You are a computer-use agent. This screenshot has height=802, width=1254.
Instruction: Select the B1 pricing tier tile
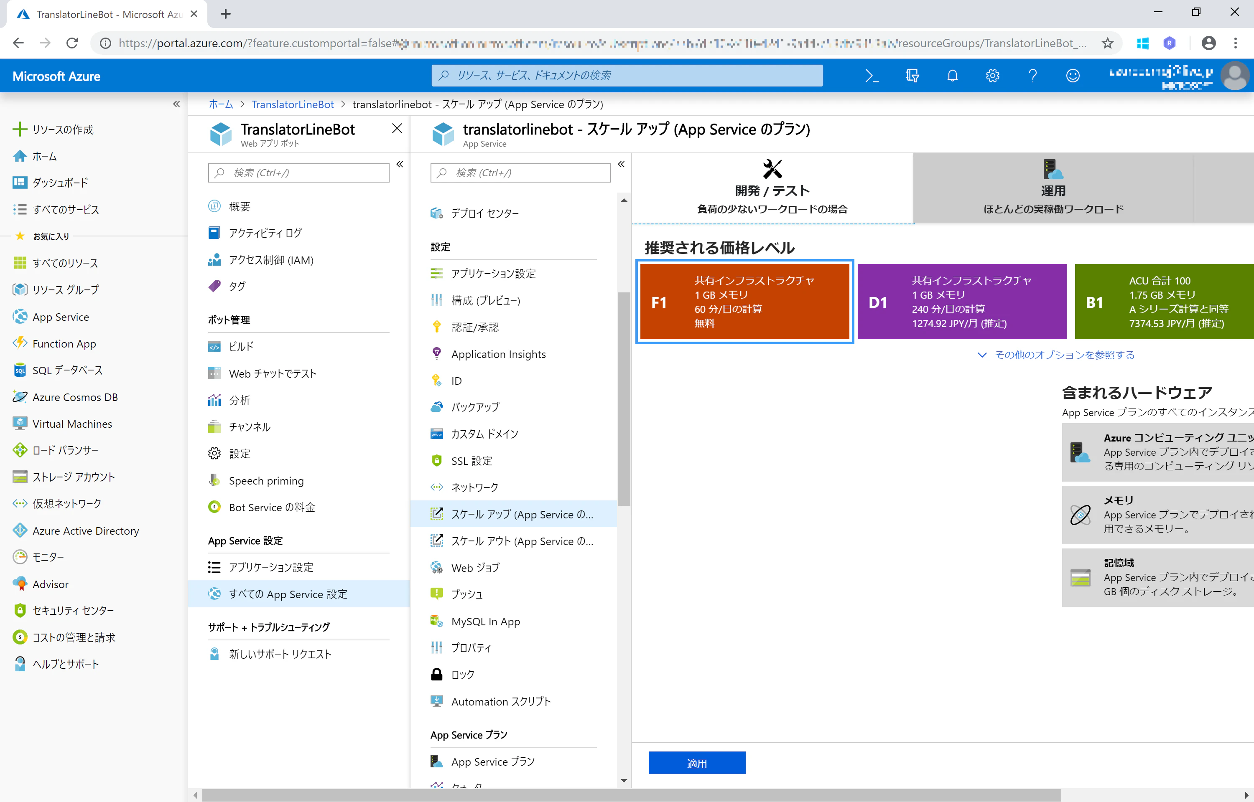click(x=1165, y=302)
